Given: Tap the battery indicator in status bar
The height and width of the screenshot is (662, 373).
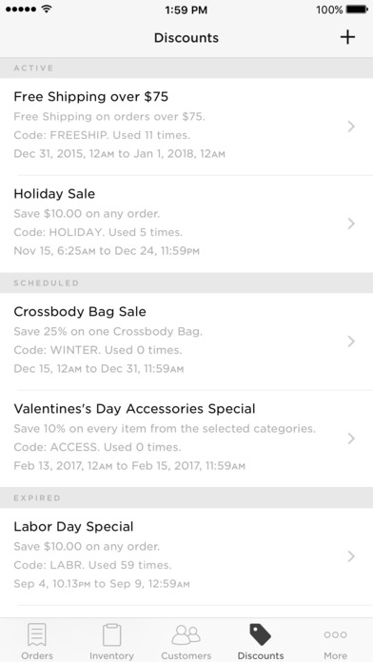Looking at the screenshot, I should (x=357, y=10).
